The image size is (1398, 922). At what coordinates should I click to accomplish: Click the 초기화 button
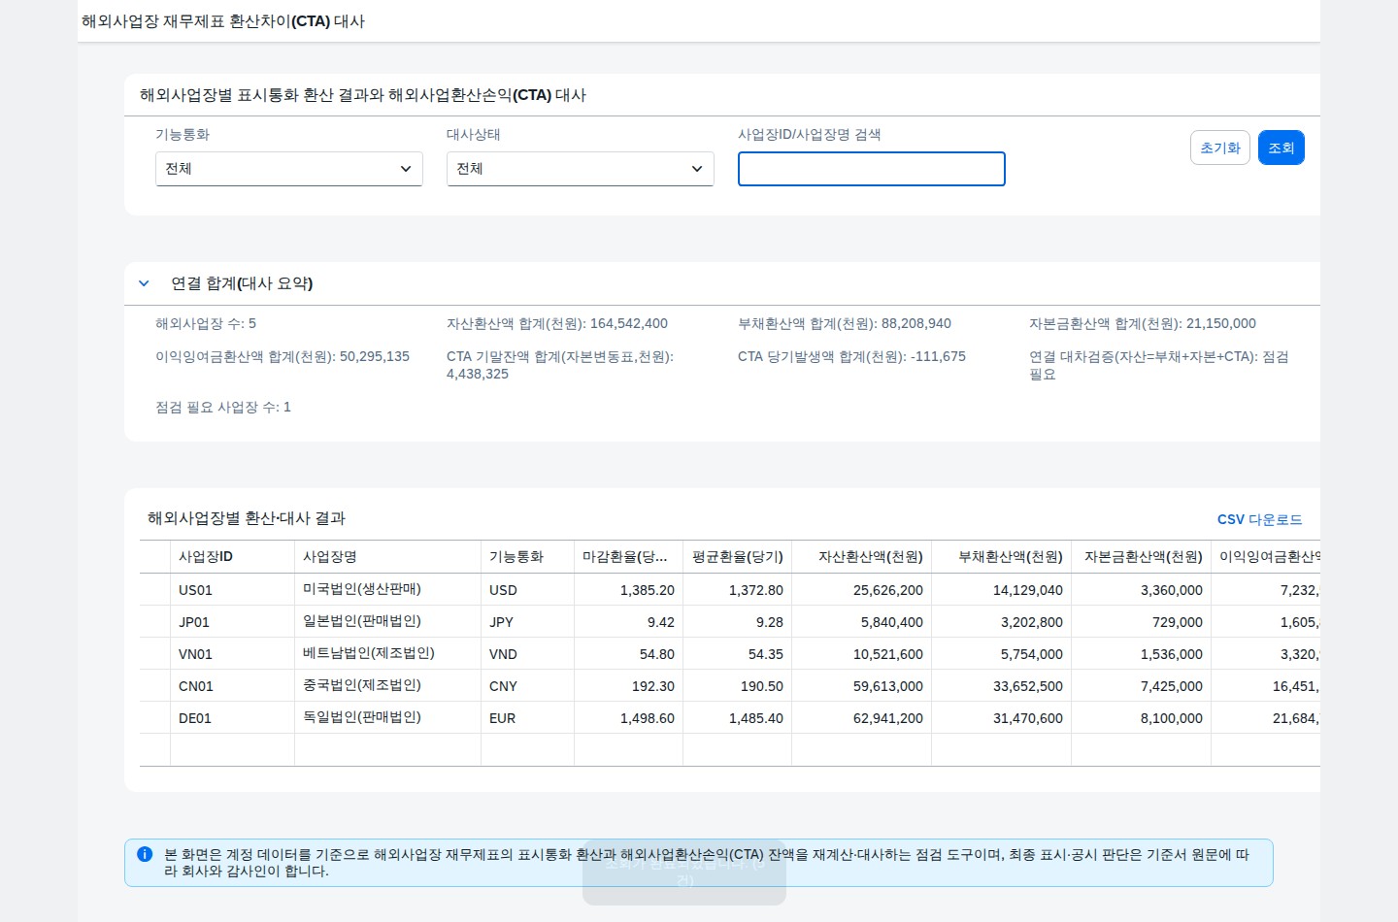pos(1220,148)
